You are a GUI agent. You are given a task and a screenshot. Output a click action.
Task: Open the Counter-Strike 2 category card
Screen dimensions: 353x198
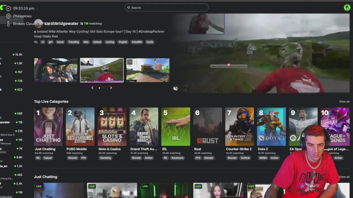pos(239,127)
